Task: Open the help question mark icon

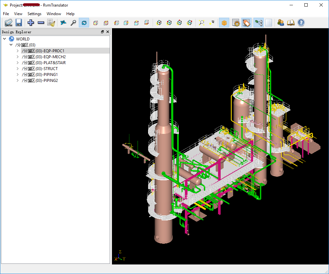Action: (x=301, y=23)
